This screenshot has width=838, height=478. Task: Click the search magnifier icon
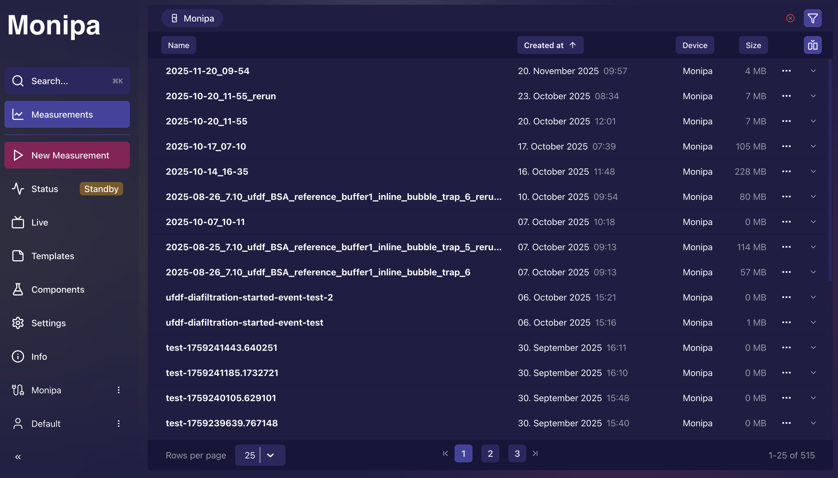click(18, 81)
